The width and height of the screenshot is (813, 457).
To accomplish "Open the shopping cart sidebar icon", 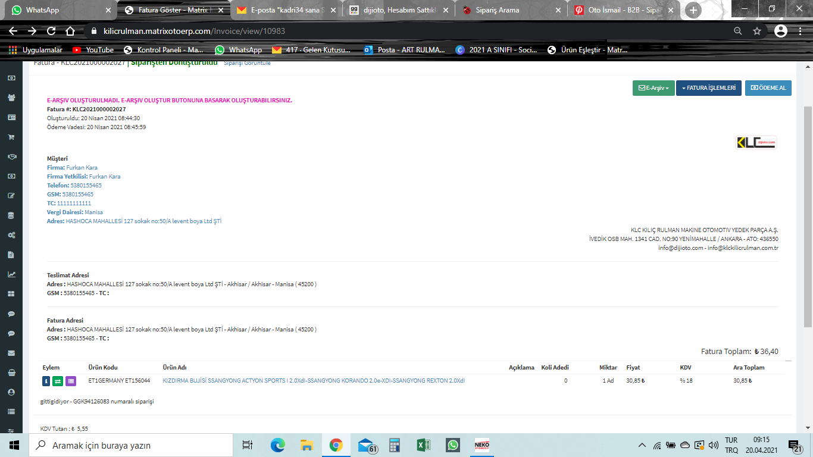I will 11,137.
